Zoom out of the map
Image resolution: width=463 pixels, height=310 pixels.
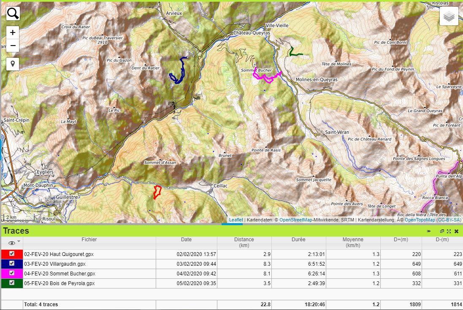tap(13, 46)
